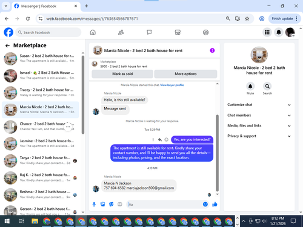Open the $900 listing Marketplace banner
This screenshot has width=303, height=227.
[155, 64]
